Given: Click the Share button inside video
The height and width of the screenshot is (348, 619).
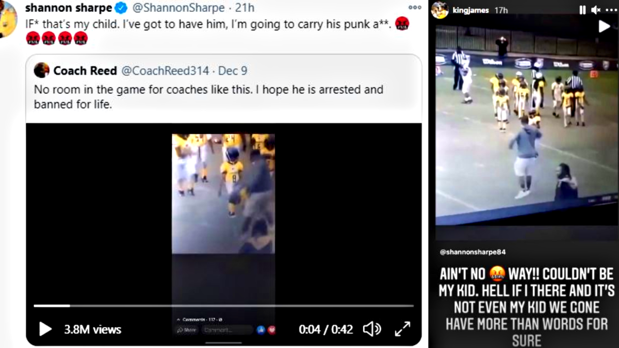Looking at the screenshot, I should pos(188,330).
